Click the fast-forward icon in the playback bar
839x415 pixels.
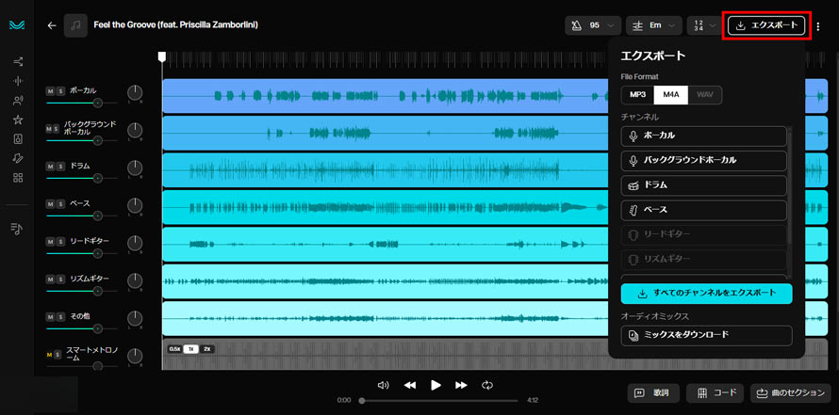pyautogui.click(x=461, y=385)
